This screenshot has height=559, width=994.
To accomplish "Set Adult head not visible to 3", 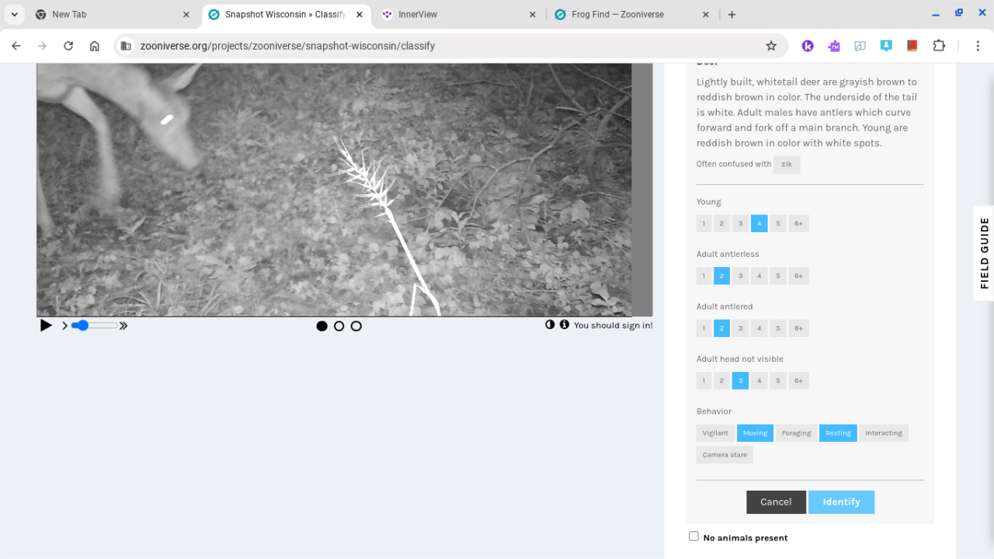I will pyautogui.click(x=740, y=380).
